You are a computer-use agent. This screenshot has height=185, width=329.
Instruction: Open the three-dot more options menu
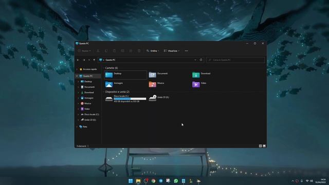pyautogui.click(x=186, y=51)
